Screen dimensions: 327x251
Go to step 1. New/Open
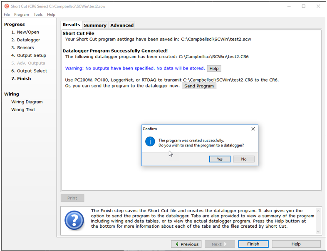[25, 32]
